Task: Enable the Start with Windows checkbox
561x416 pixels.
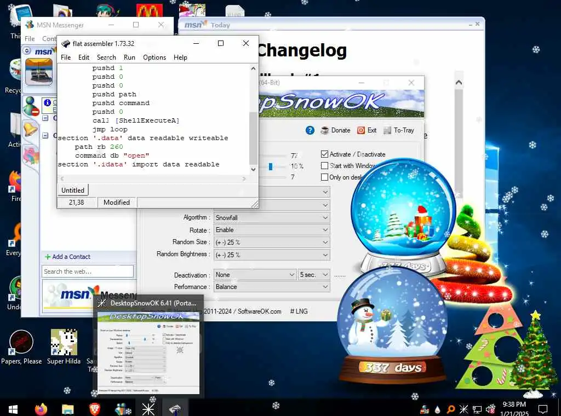Action: click(324, 165)
